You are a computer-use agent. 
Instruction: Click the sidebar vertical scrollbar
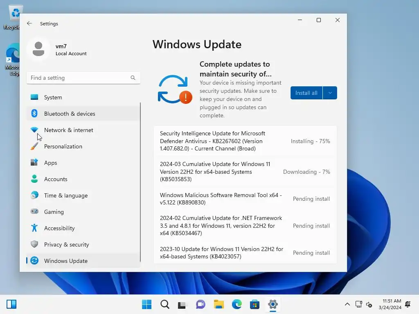coord(140,182)
